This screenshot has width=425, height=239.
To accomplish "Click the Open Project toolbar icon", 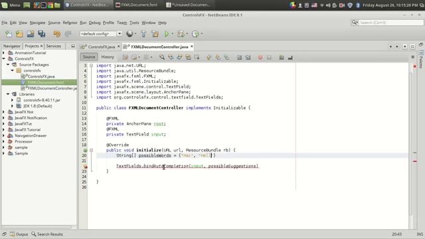I will 31,34.
